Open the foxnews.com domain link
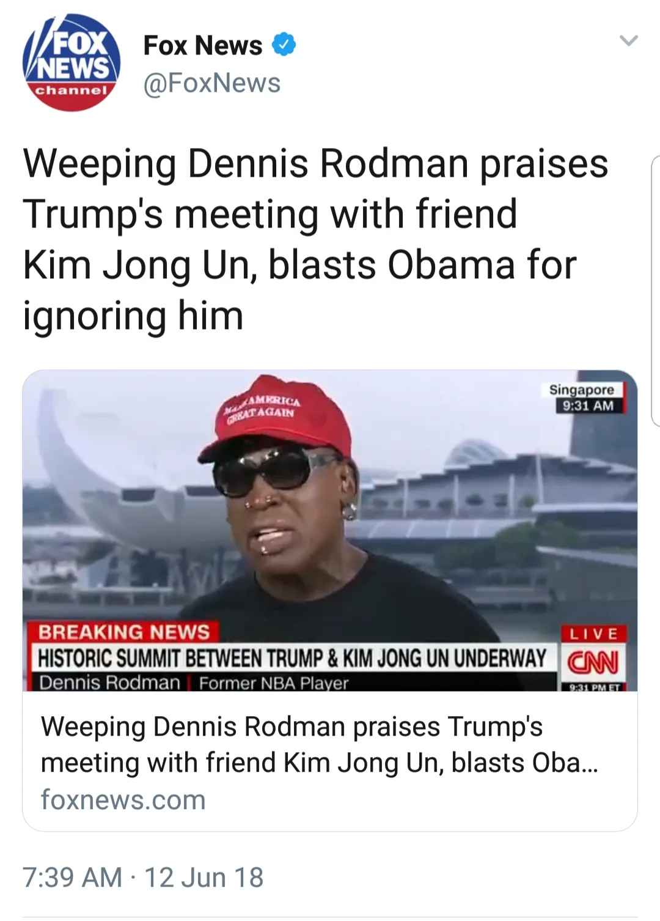 coord(123,800)
